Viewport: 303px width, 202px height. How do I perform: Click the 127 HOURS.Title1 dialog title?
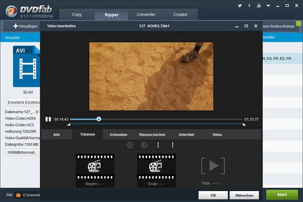click(154, 26)
